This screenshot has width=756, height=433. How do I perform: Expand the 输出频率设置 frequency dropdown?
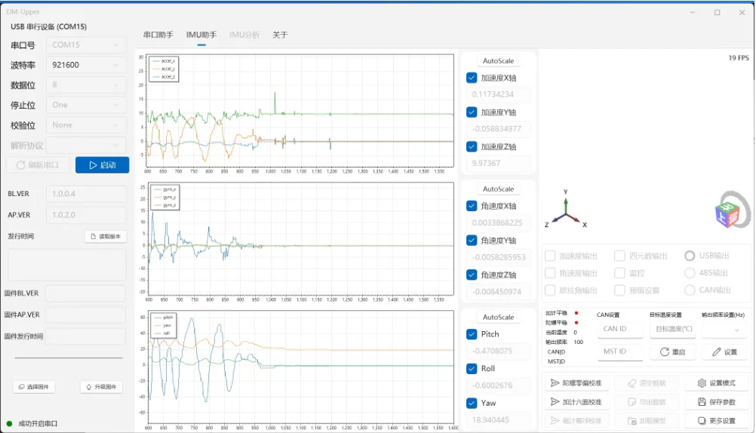pyautogui.click(x=724, y=330)
